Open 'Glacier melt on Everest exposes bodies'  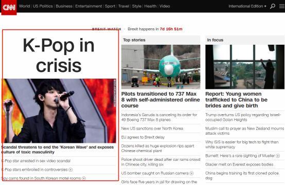click(x=239, y=164)
